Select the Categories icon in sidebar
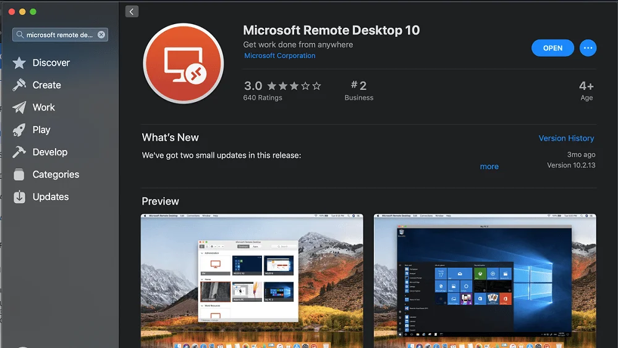This screenshot has height=348, width=618. pyautogui.click(x=19, y=175)
